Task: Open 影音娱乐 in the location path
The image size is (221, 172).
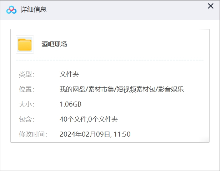Action: coord(171,89)
